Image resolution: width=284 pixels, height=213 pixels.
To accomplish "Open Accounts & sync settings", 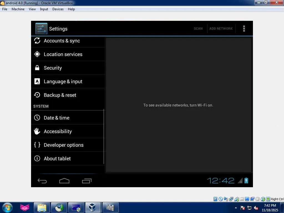I will [x=68, y=41].
